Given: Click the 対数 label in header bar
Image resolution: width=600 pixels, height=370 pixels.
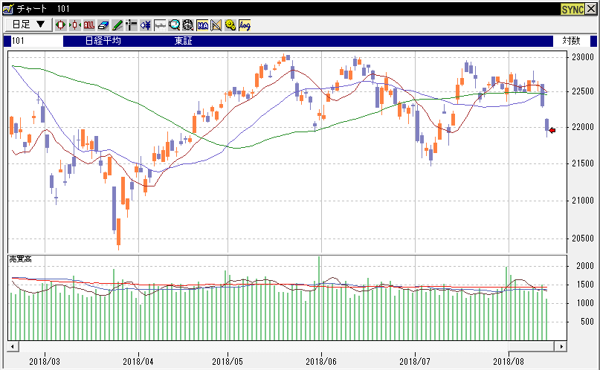Looking at the screenshot, I should [571, 41].
